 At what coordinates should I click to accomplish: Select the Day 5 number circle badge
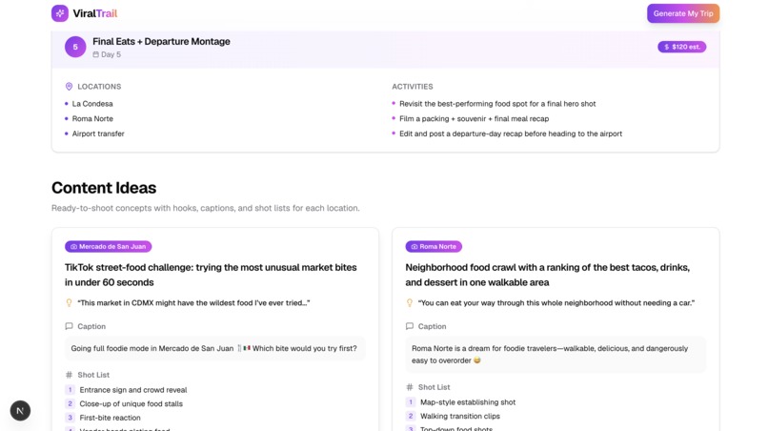pos(75,47)
